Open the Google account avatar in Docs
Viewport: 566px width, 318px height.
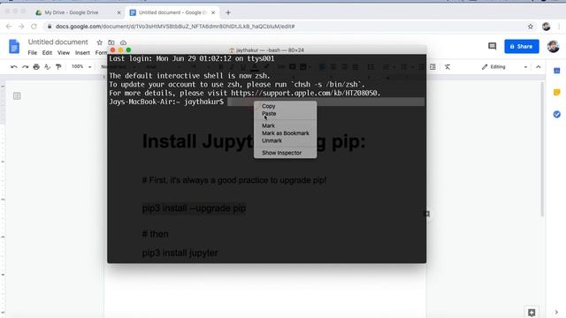point(553,46)
